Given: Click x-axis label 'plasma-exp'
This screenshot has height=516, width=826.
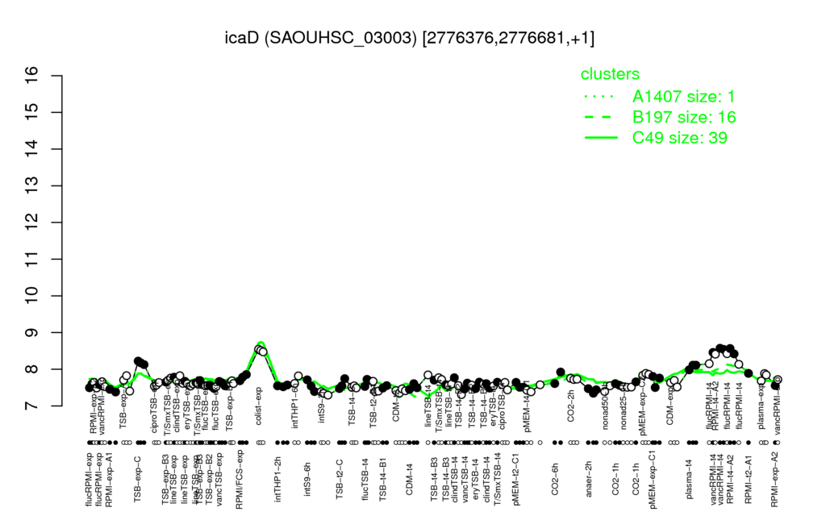Looking at the screenshot, I should point(761,406).
